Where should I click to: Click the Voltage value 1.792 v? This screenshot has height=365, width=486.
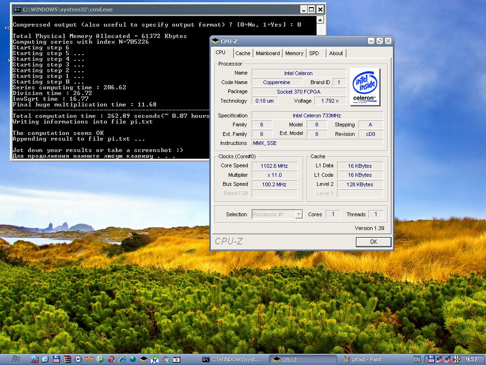point(330,101)
